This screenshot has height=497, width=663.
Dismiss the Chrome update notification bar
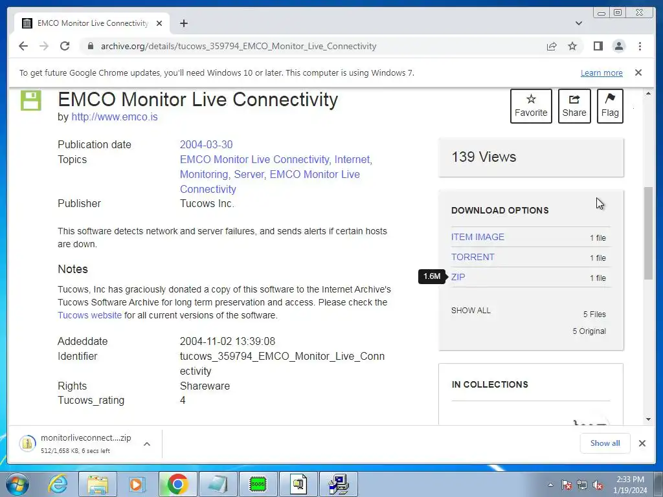coord(638,72)
